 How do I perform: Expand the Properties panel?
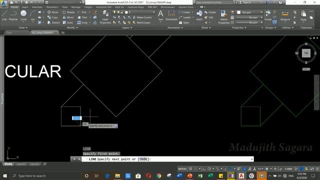pyautogui.click(x=239, y=27)
